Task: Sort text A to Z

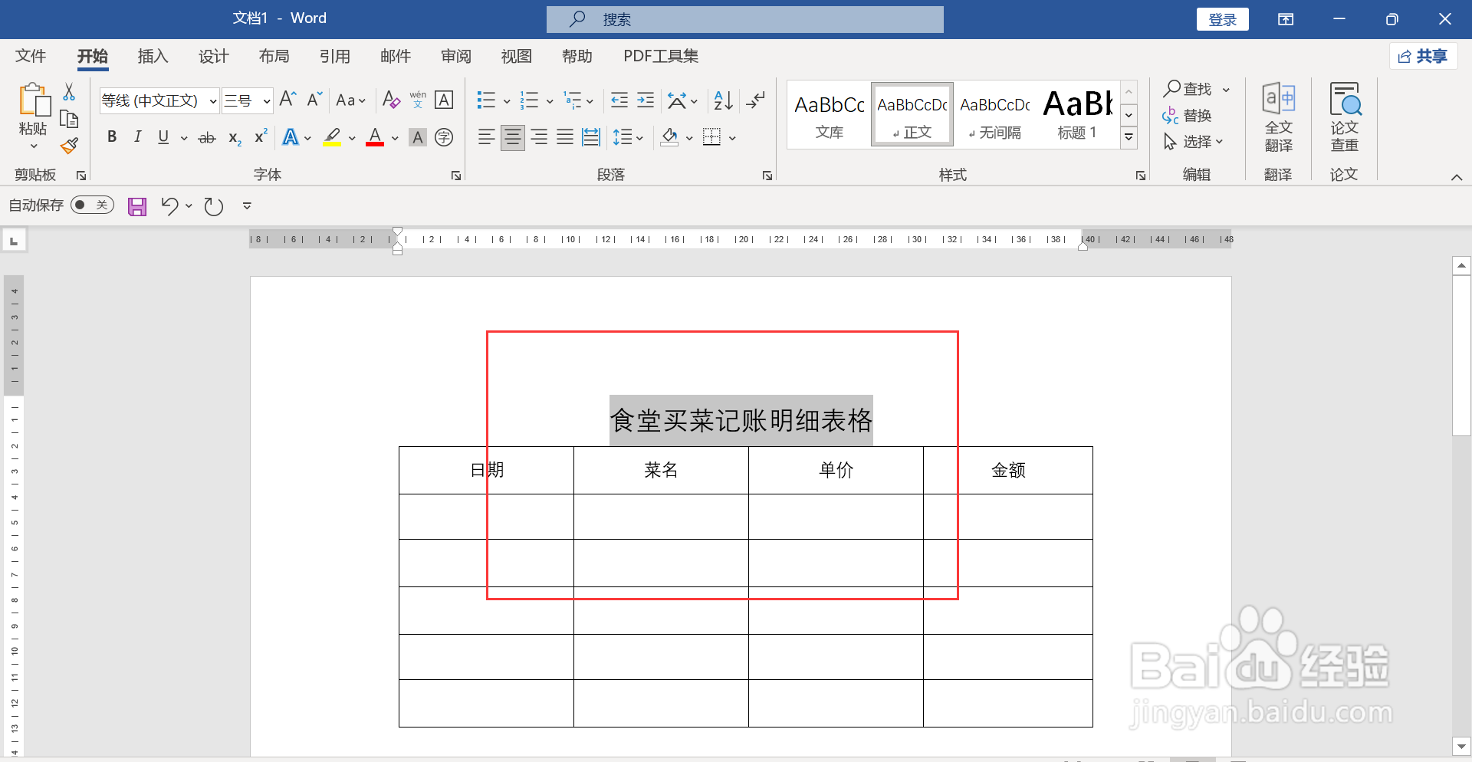Action: 723,100
